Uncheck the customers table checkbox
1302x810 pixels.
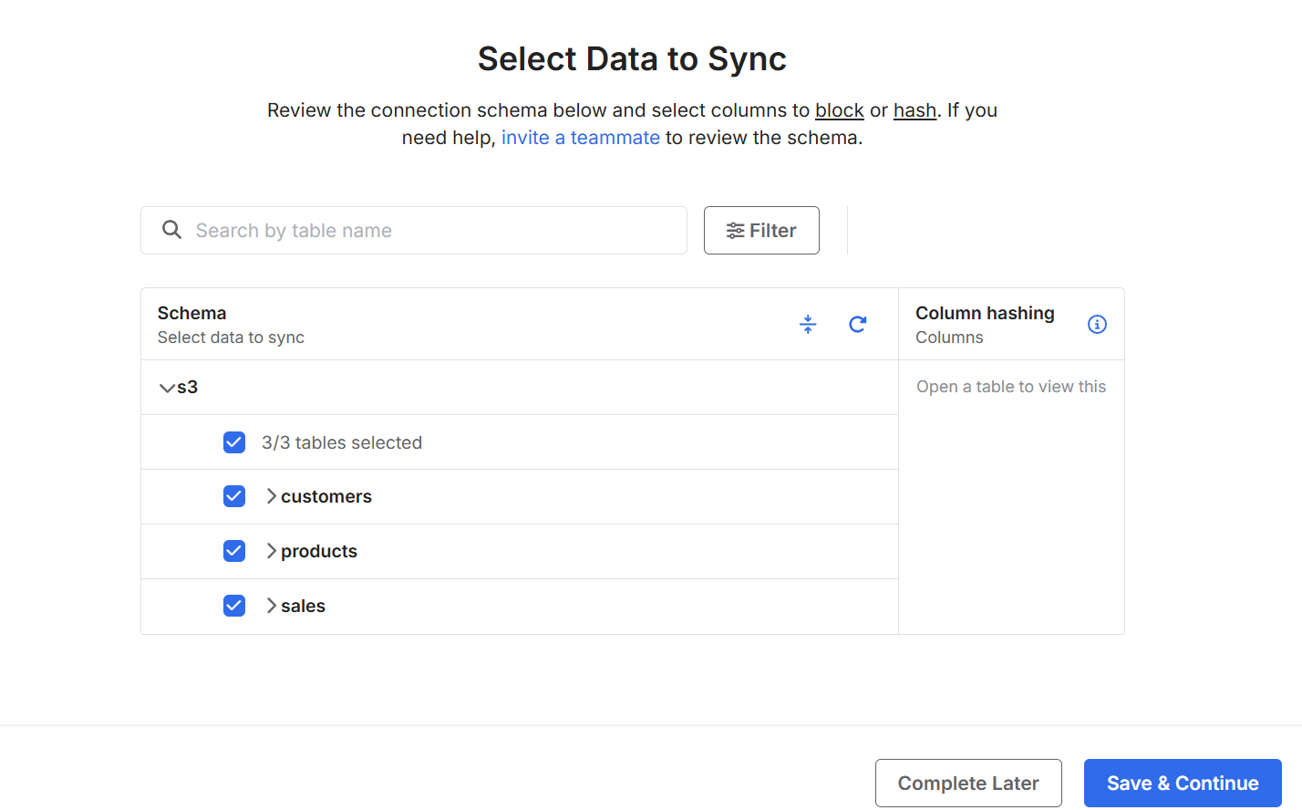(x=234, y=496)
